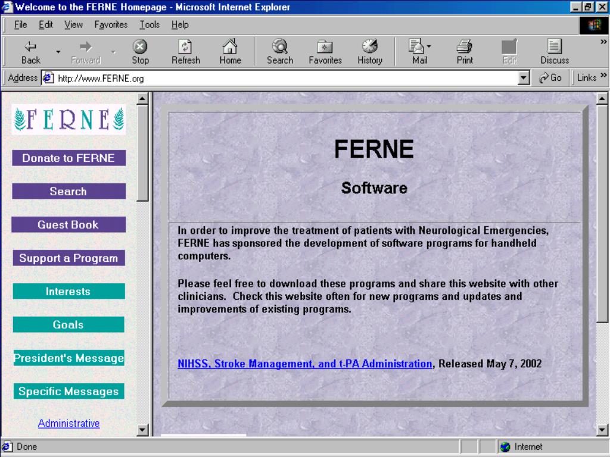Refresh the current page
Screen dimensions: 610x457
click(x=186, y=52)
